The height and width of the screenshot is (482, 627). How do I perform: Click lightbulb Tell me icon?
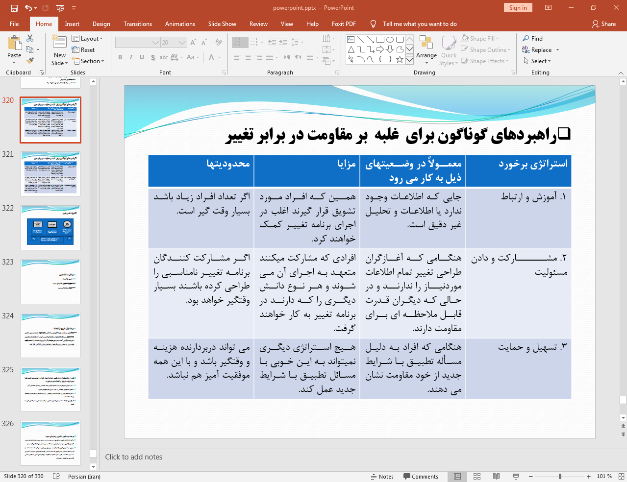[374, 24]
